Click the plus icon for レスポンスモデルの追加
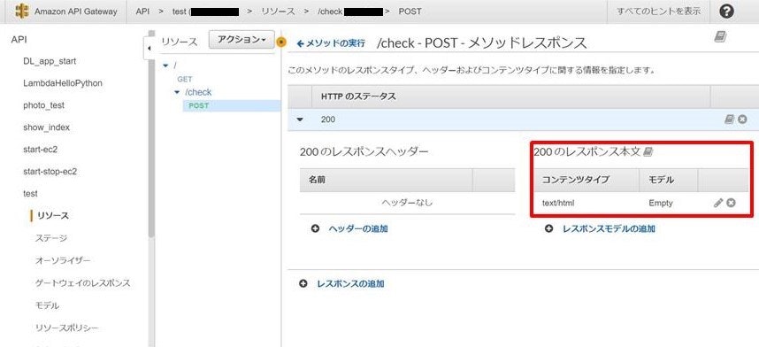759x347 pixels. [548, 228]
